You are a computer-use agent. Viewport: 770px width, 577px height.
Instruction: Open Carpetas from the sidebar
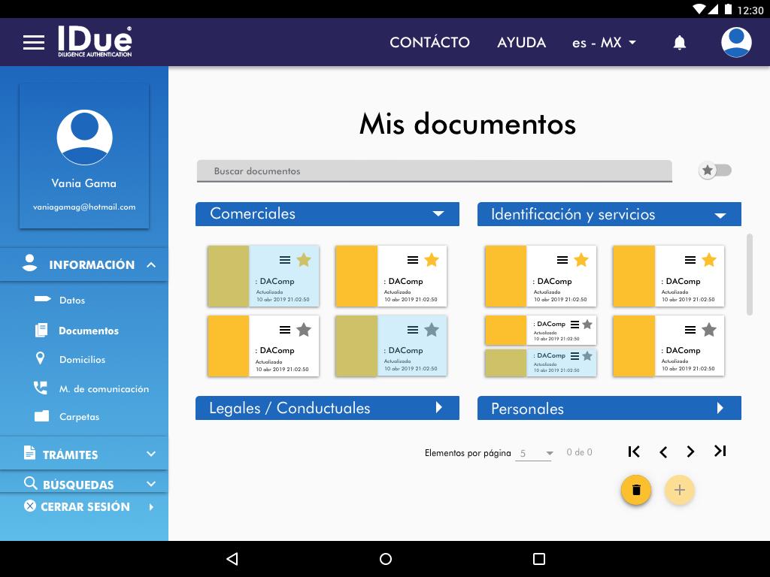point(79,417)
